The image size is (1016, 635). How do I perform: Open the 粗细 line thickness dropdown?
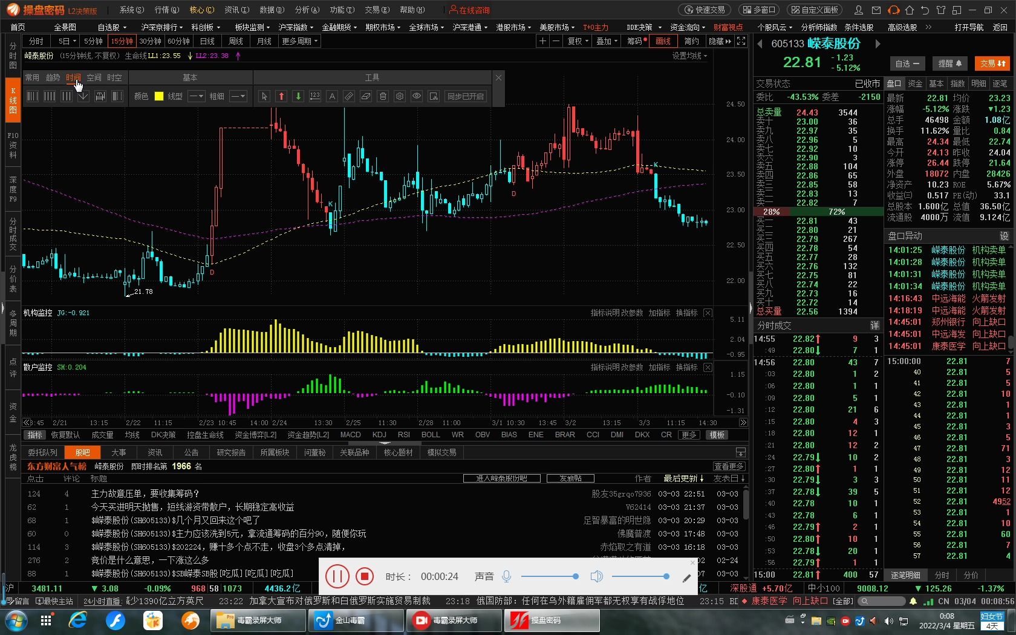(x=238, y=96)
